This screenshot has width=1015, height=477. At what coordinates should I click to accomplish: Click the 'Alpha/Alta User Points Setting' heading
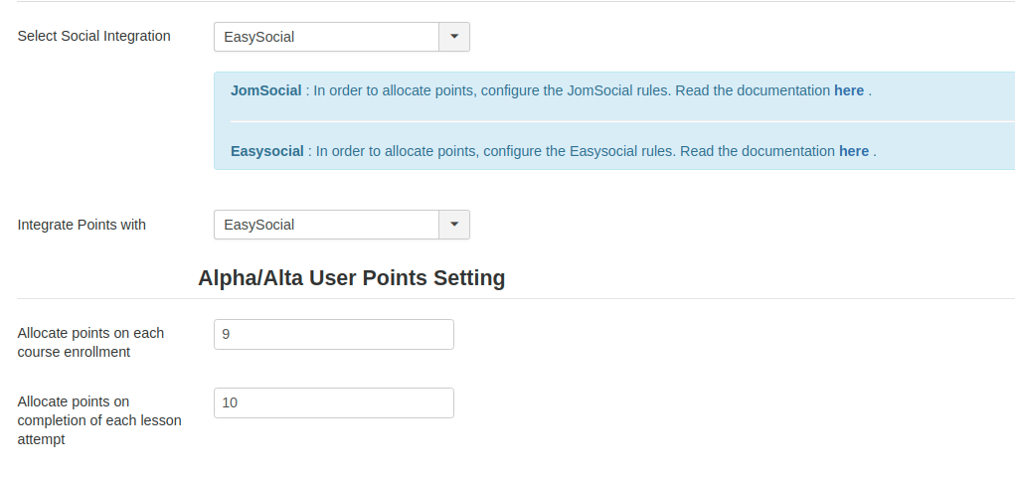click(x=351, y=278)
